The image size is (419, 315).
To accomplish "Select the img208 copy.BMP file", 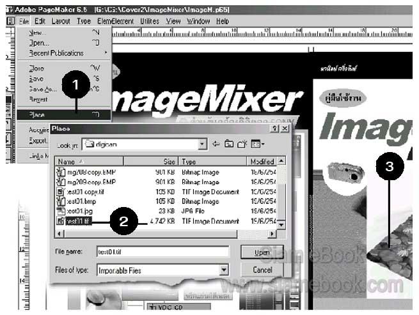I will (91, 172).
